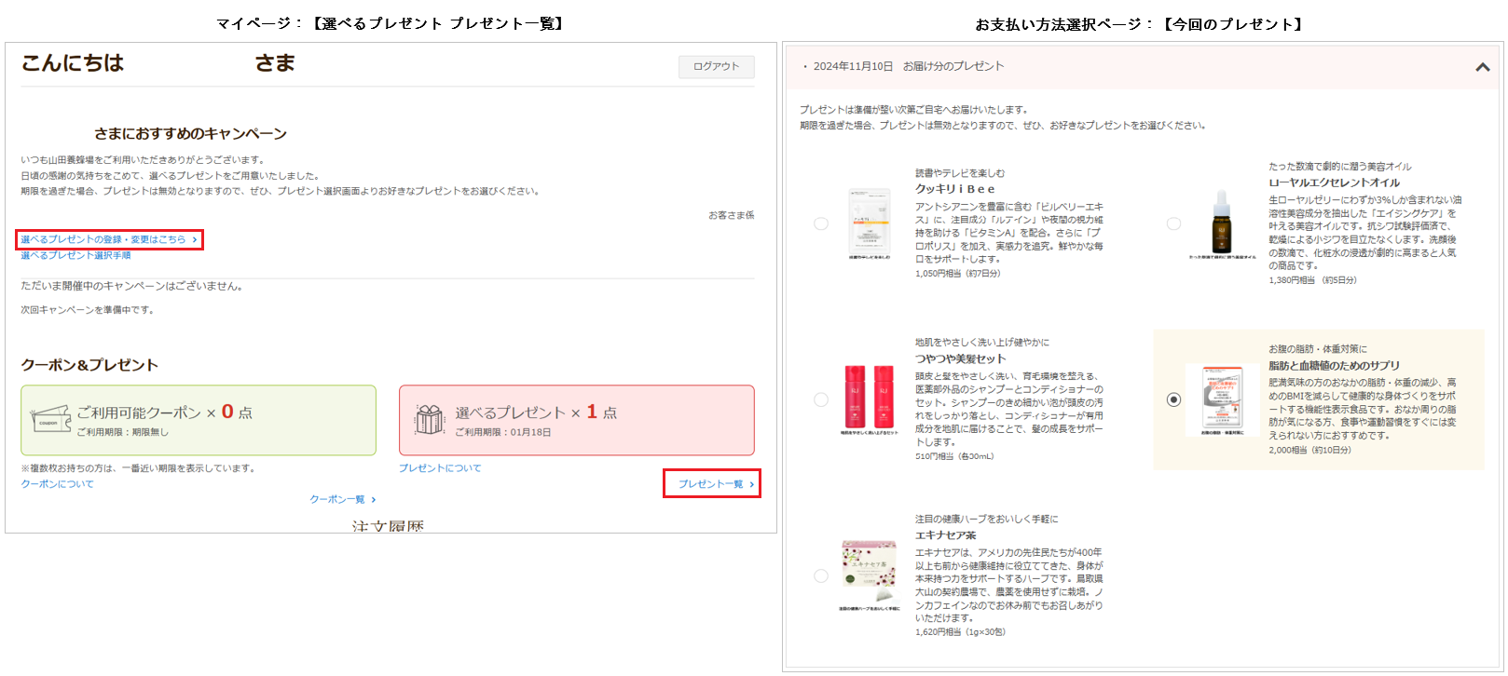Click the クーポンについて link
This screenshot has height=676, width=1508.
coord(58,484)
